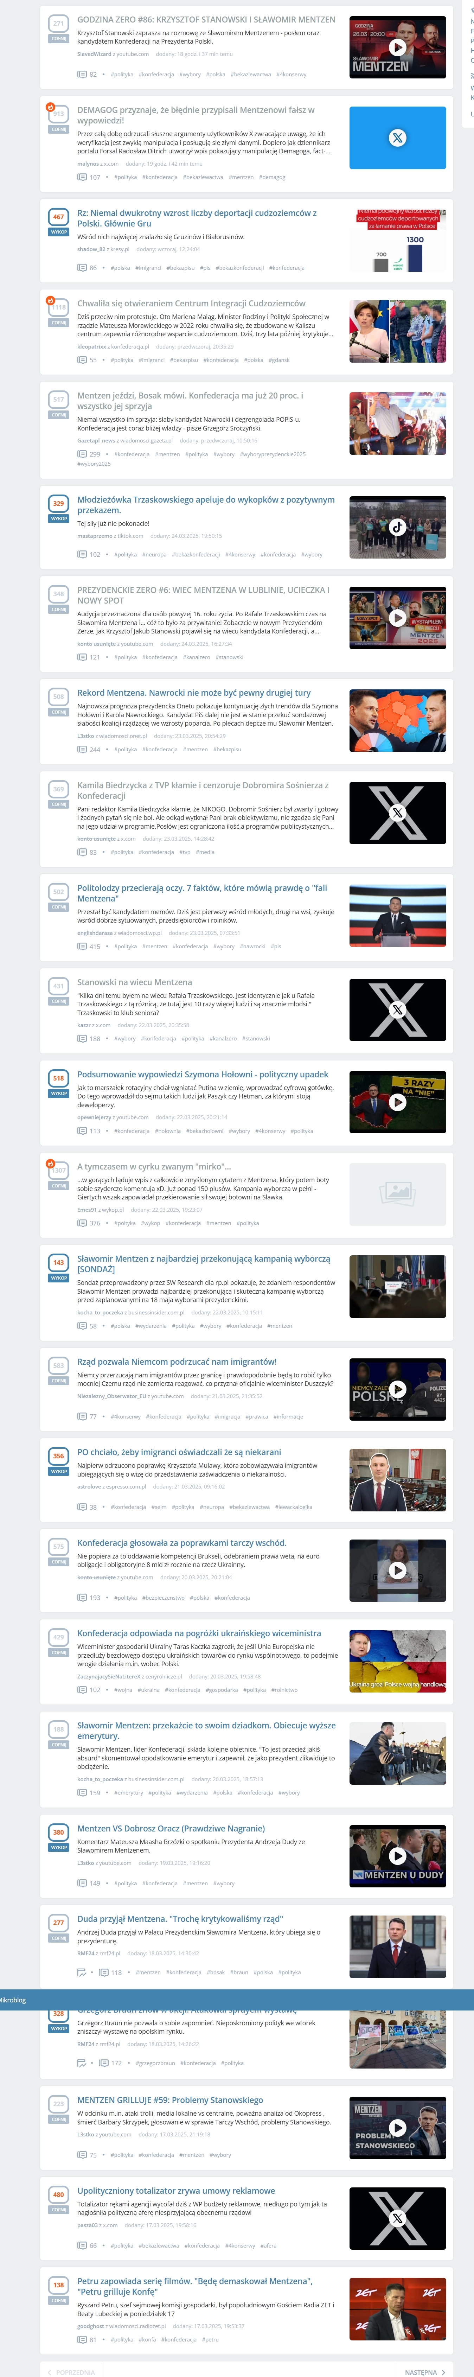Open comments icon on GODZINA ZERO #86 post
The image size is (474, 2377).
point(82,74)
